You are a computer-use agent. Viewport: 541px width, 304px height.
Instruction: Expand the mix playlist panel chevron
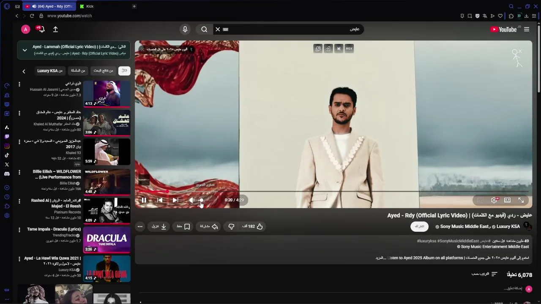25,50
